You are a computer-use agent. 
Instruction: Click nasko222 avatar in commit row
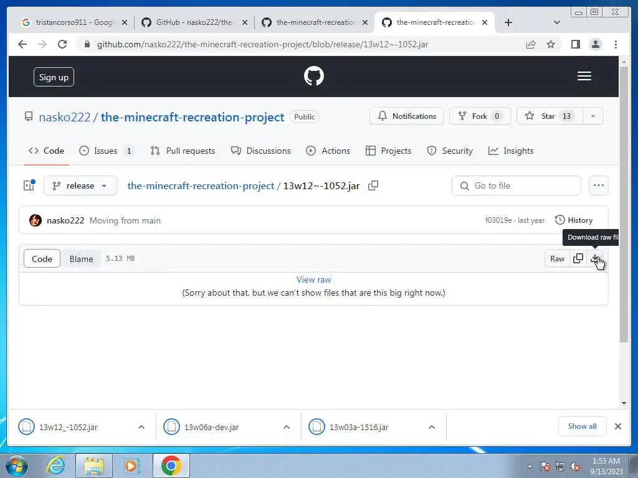pyautogui.click(x=36, y=220)
